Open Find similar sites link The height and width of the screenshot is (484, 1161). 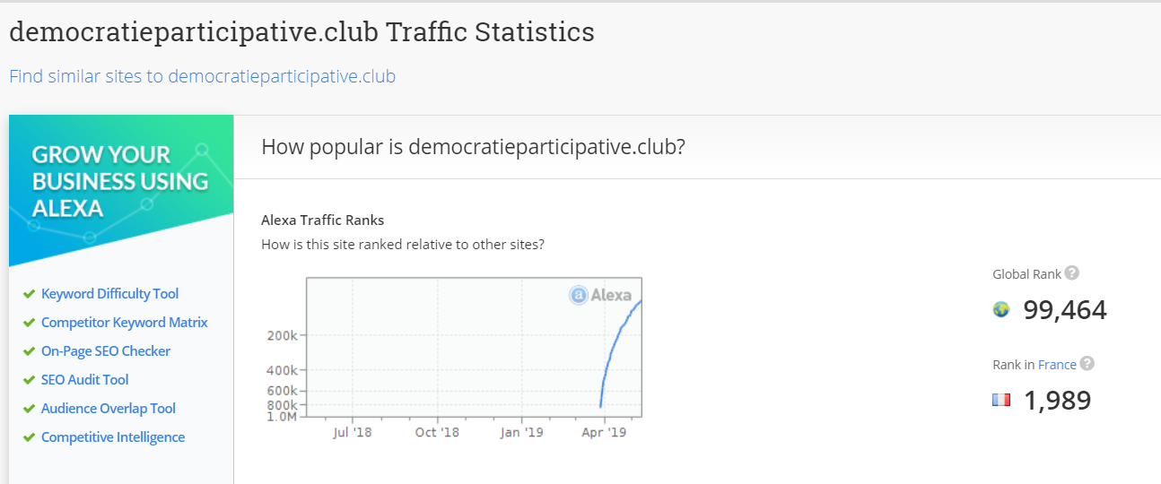click(x=202, y=76)
